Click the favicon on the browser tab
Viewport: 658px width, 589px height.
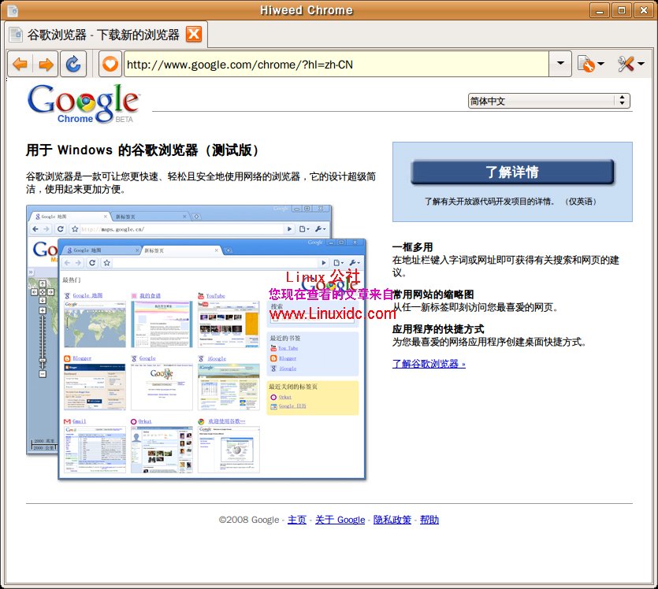(16, 35)
